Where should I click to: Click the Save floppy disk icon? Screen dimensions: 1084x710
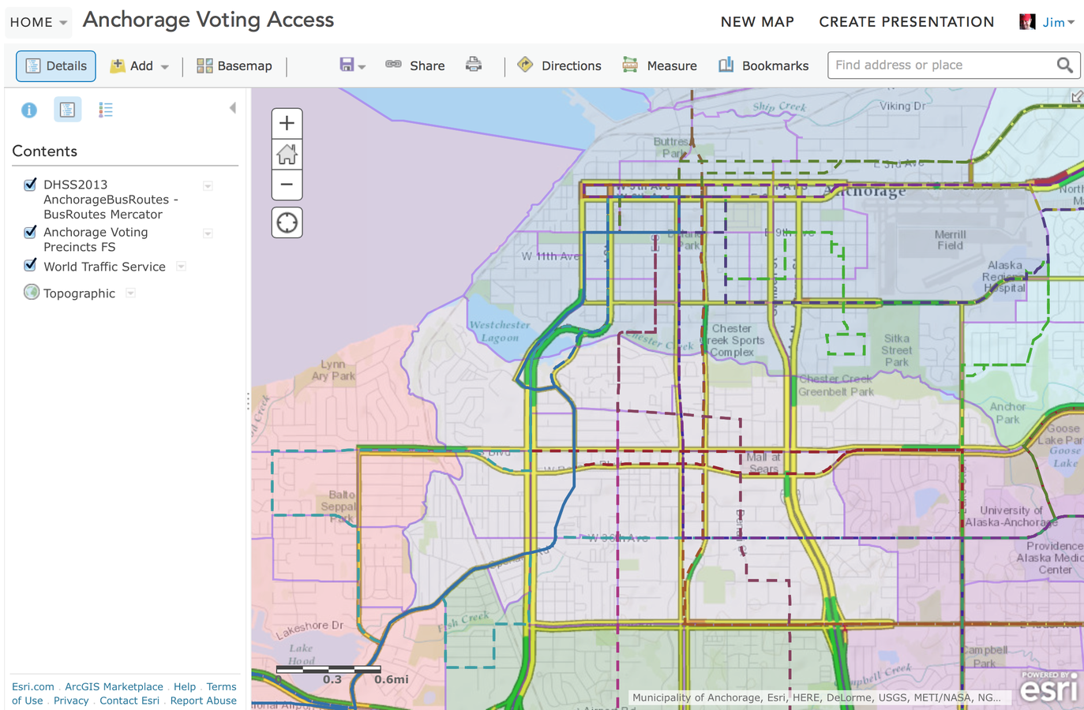click(x=347, y=65)
